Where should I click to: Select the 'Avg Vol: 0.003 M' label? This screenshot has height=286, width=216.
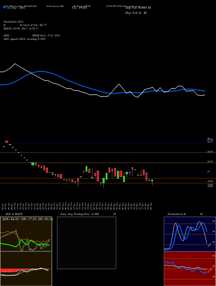click(x=138, y=8)
